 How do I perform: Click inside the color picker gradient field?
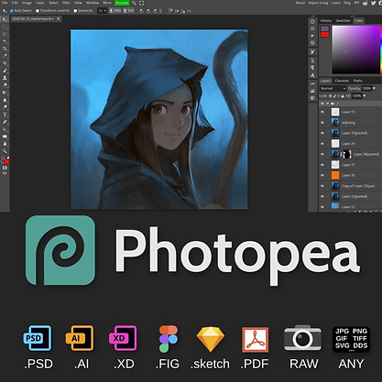click(355, 49)
